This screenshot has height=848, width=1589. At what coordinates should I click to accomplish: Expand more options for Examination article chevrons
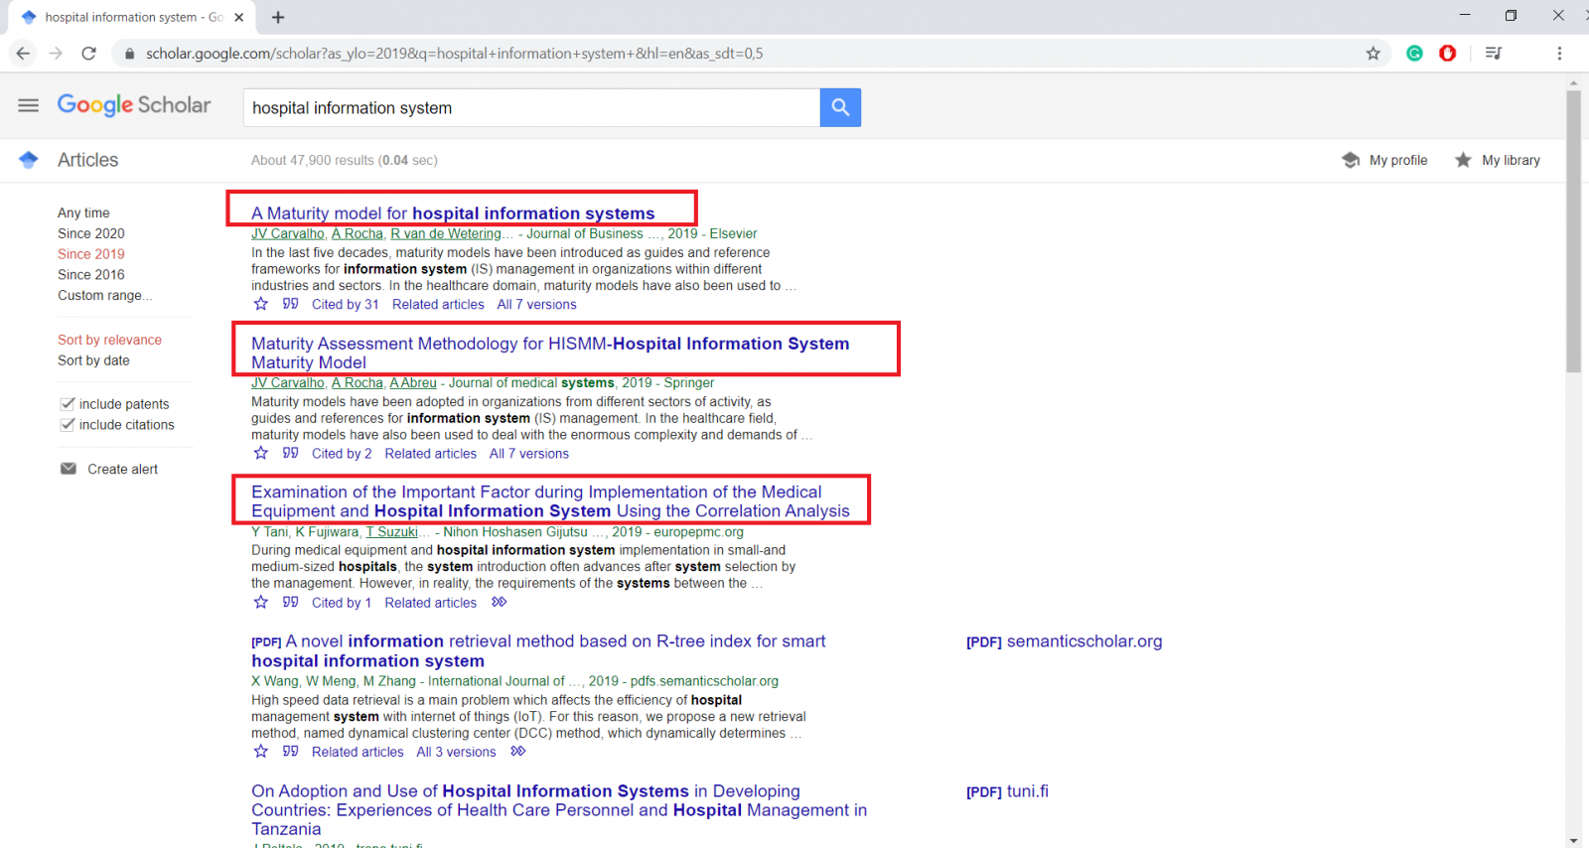(500, 602)
